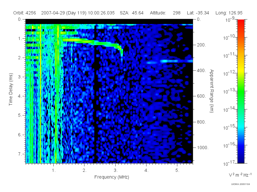
Task: Click the altitude value '298'
Action: pos(177,13)
